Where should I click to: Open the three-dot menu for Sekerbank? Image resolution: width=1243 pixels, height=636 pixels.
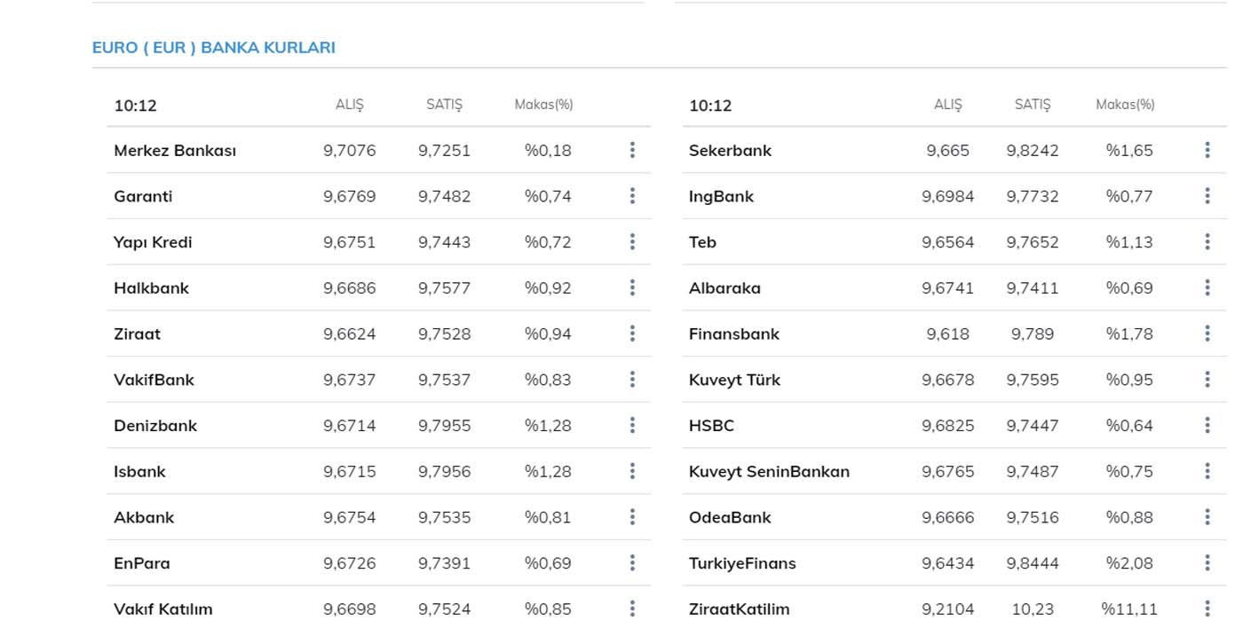[1207, 150]
